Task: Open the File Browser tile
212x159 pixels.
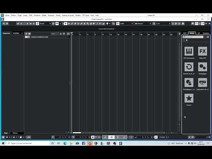Action: click(x=202, y=83)
